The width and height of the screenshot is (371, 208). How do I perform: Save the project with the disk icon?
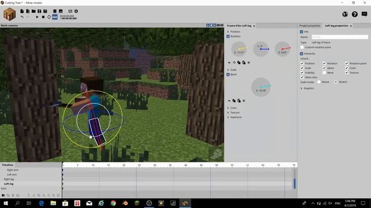(x=39, y=11)
